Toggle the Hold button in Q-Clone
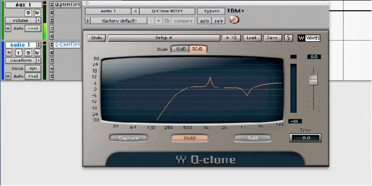This screenshot has height=186, width=372. [x=190, y=138]
